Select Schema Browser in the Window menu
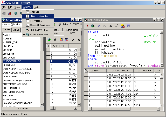 (x=39, y=34)
